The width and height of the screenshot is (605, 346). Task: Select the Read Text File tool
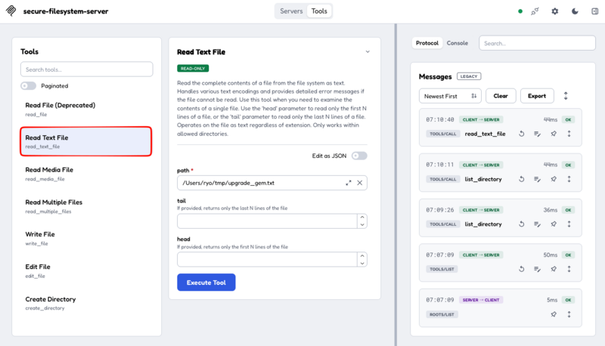[x=86, y=141]
